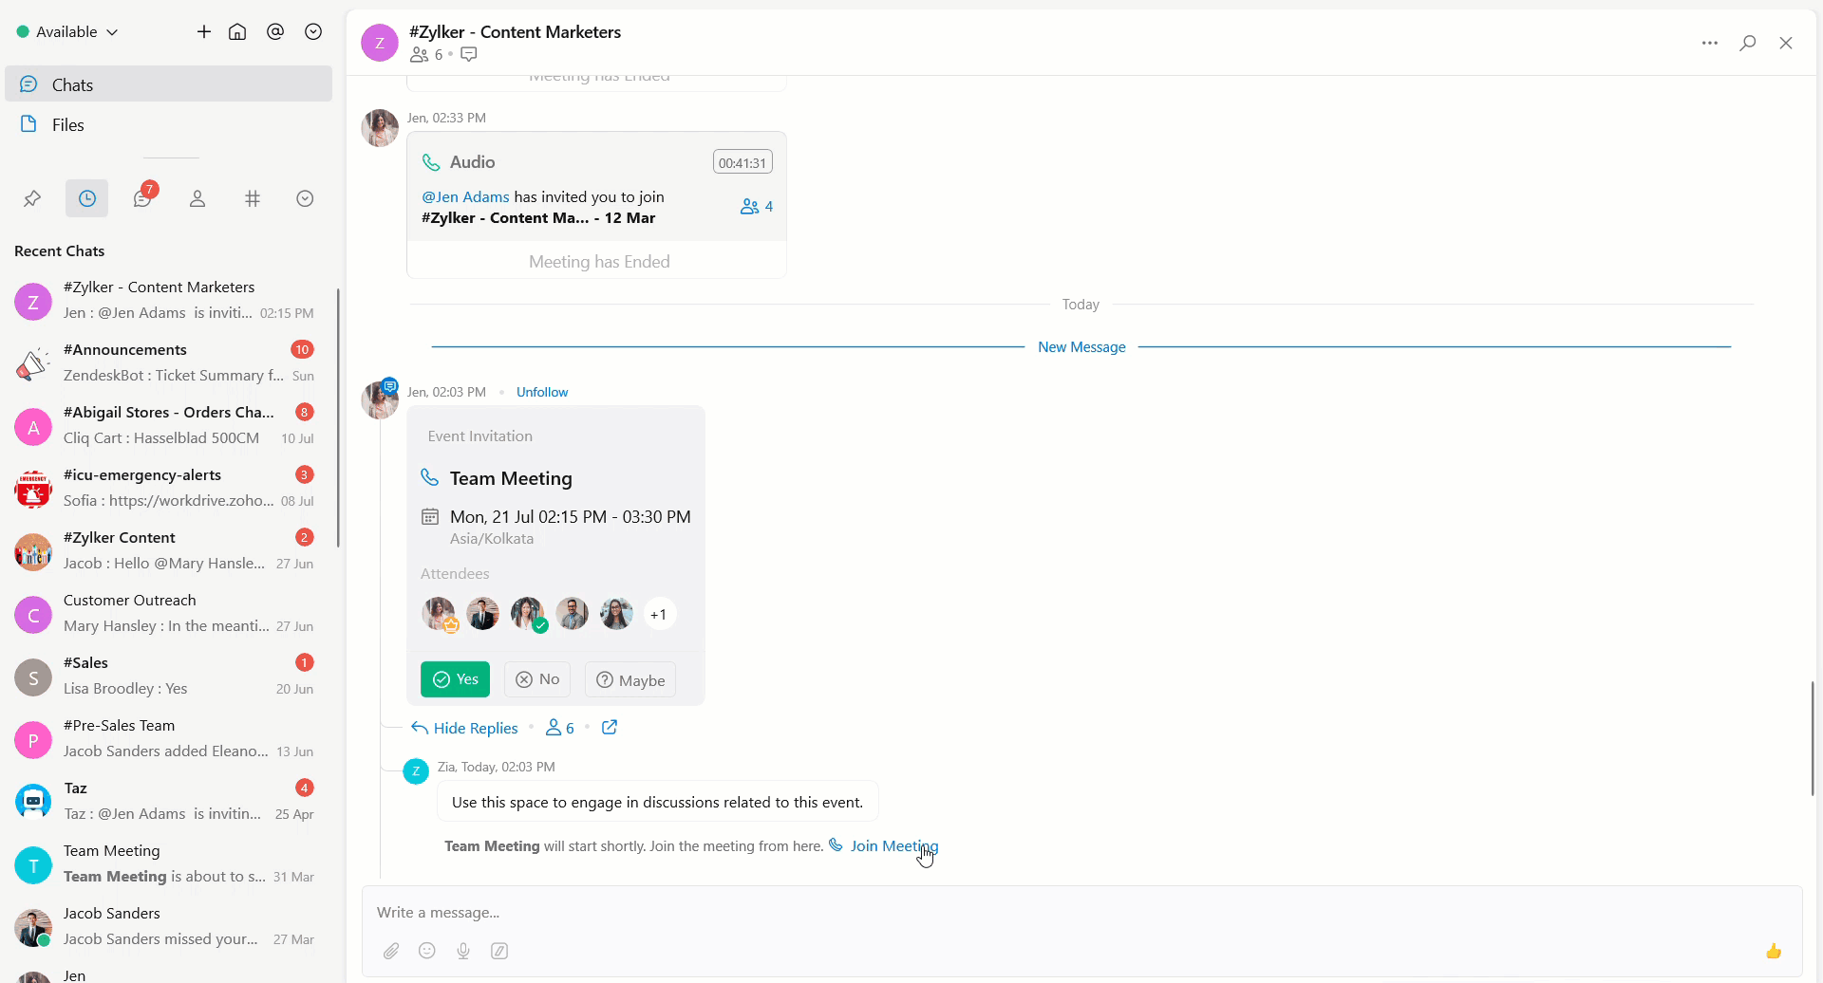Open more actions ellipsis in chat header
This screenshot has width=1823, height=983.
(1710, 43)
